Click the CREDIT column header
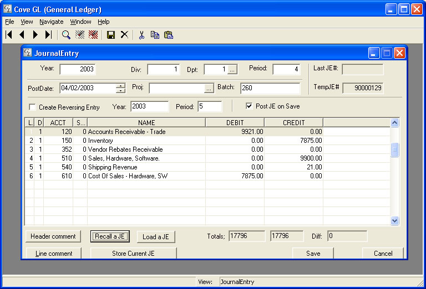Image resolution: width=426 pixels, height=289 pixels. click(293, 122)
